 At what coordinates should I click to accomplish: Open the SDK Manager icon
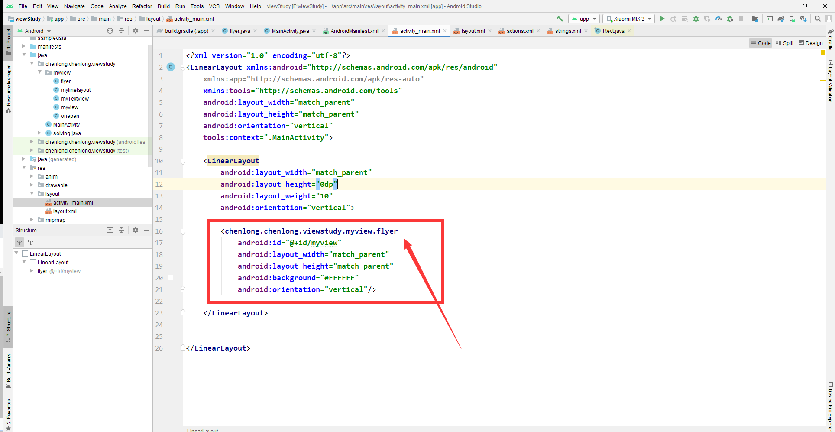[803, 19]
